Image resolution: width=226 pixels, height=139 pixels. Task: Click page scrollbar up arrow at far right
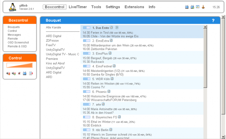point(223,17)
